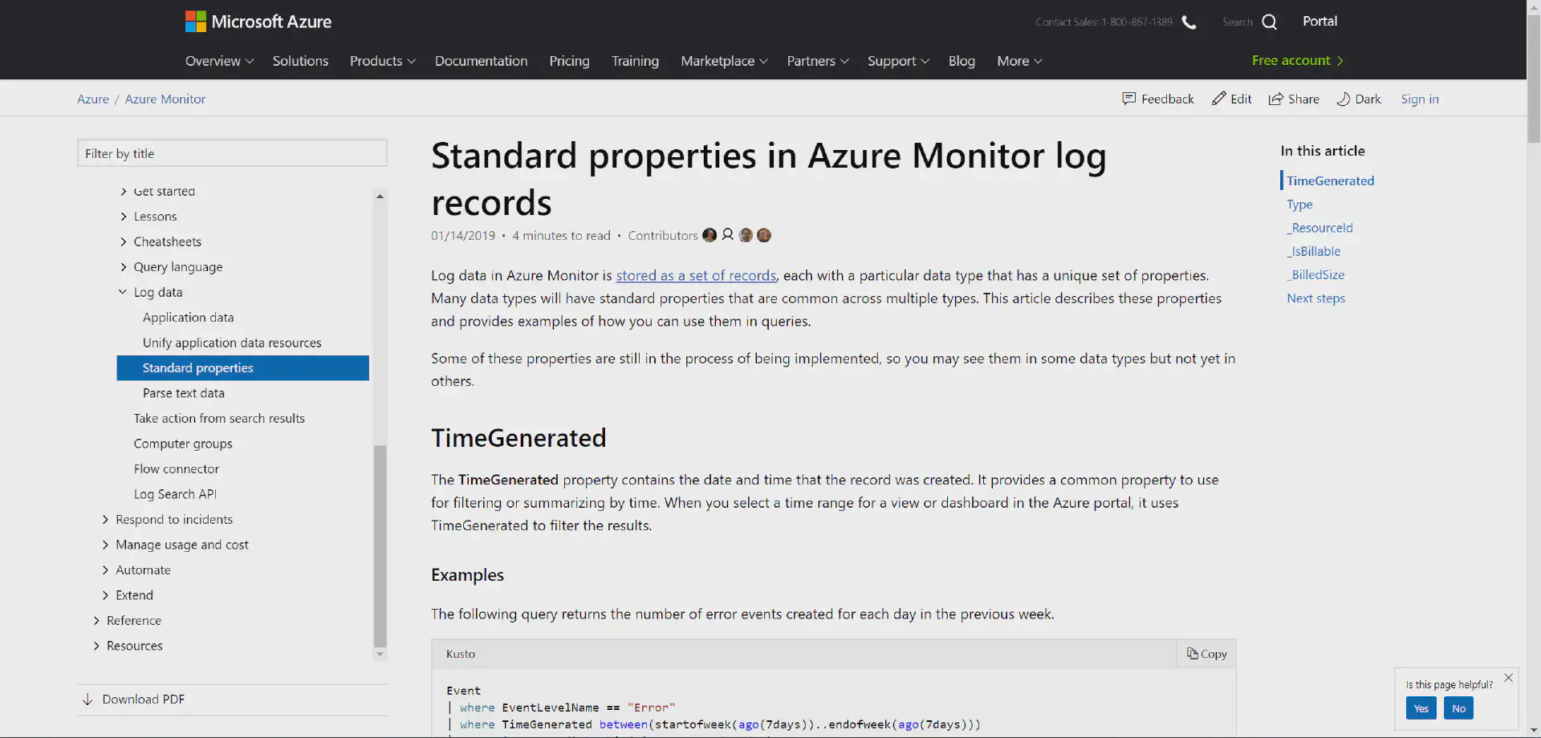Open the Blog menu item
The height and width of the screenshot is (738, 1541).
tap(962, 61)
